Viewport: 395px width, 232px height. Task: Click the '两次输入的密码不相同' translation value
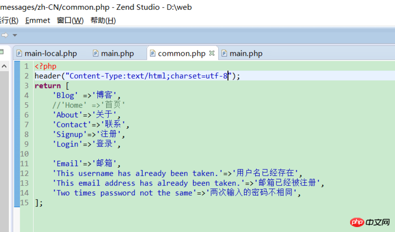point(252,193)
